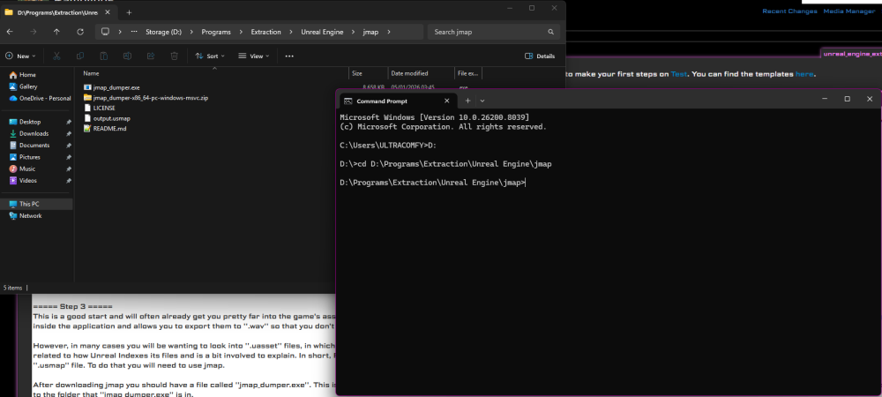Click the Media Manager link
Screen dimensions: 882x397
coord(847,11)
